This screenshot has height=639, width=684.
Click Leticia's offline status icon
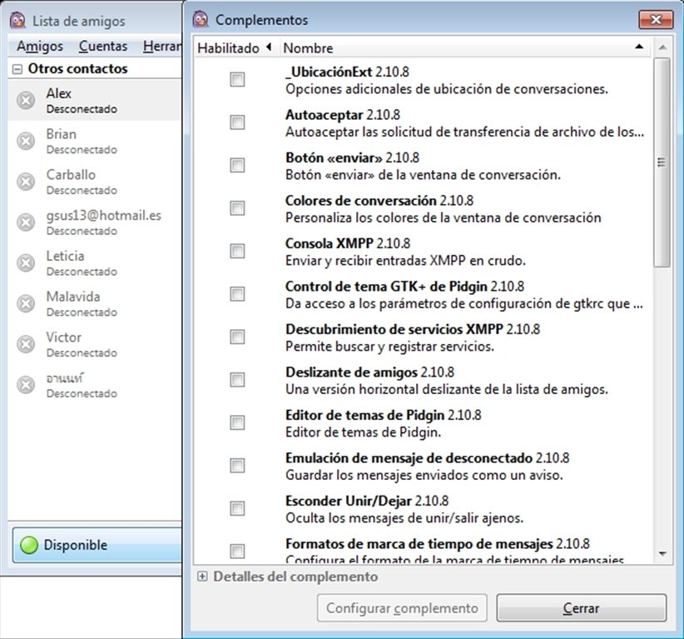coord(26,263)
